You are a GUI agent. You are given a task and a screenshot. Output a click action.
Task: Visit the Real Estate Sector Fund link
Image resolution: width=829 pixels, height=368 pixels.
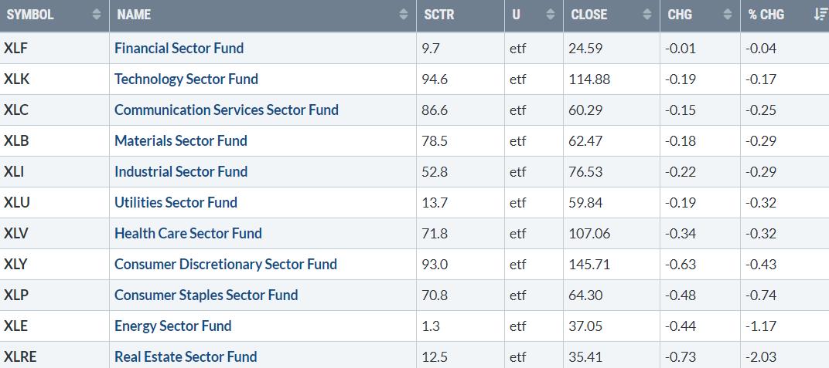(x=186, y=356)
